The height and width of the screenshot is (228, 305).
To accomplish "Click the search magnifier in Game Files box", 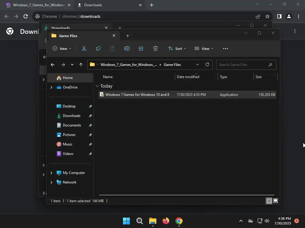I will (270, 65).
